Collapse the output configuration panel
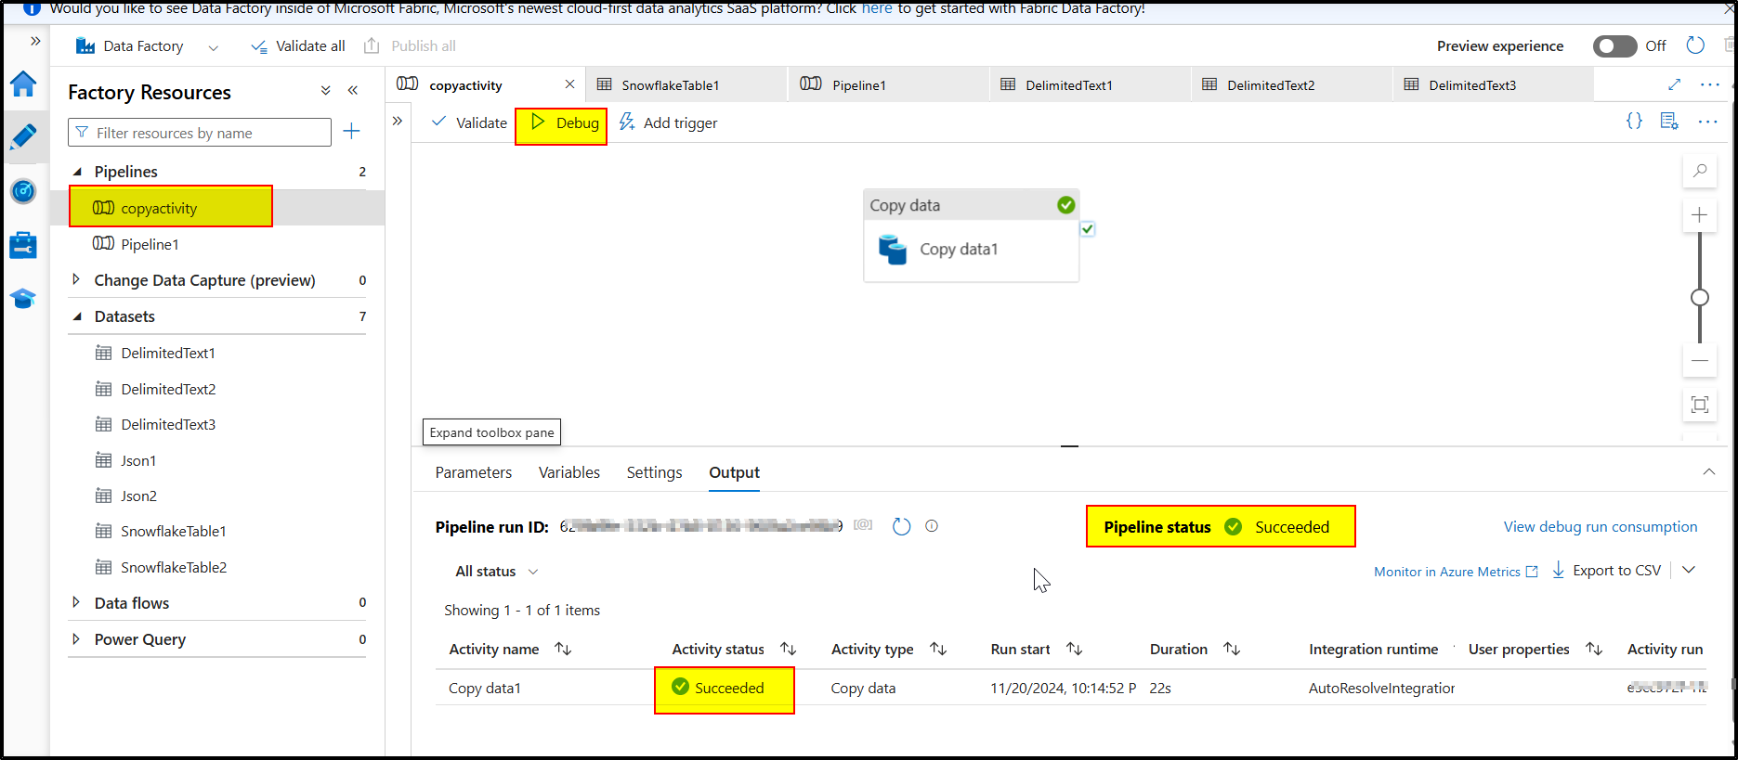1738x760 pixels. (1708, 471)
